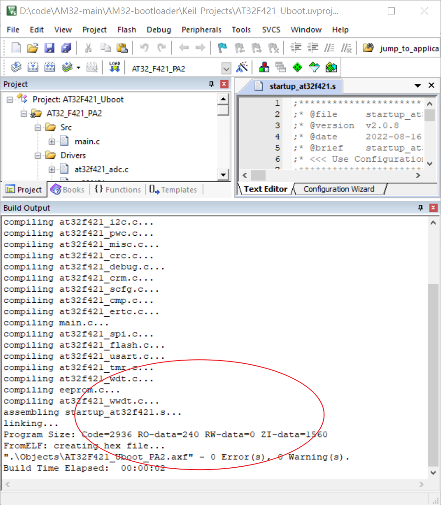This screenshot has height=505, width=441.
Task: Cut selection with scissors icon
Action: click(x=88, y=48)
